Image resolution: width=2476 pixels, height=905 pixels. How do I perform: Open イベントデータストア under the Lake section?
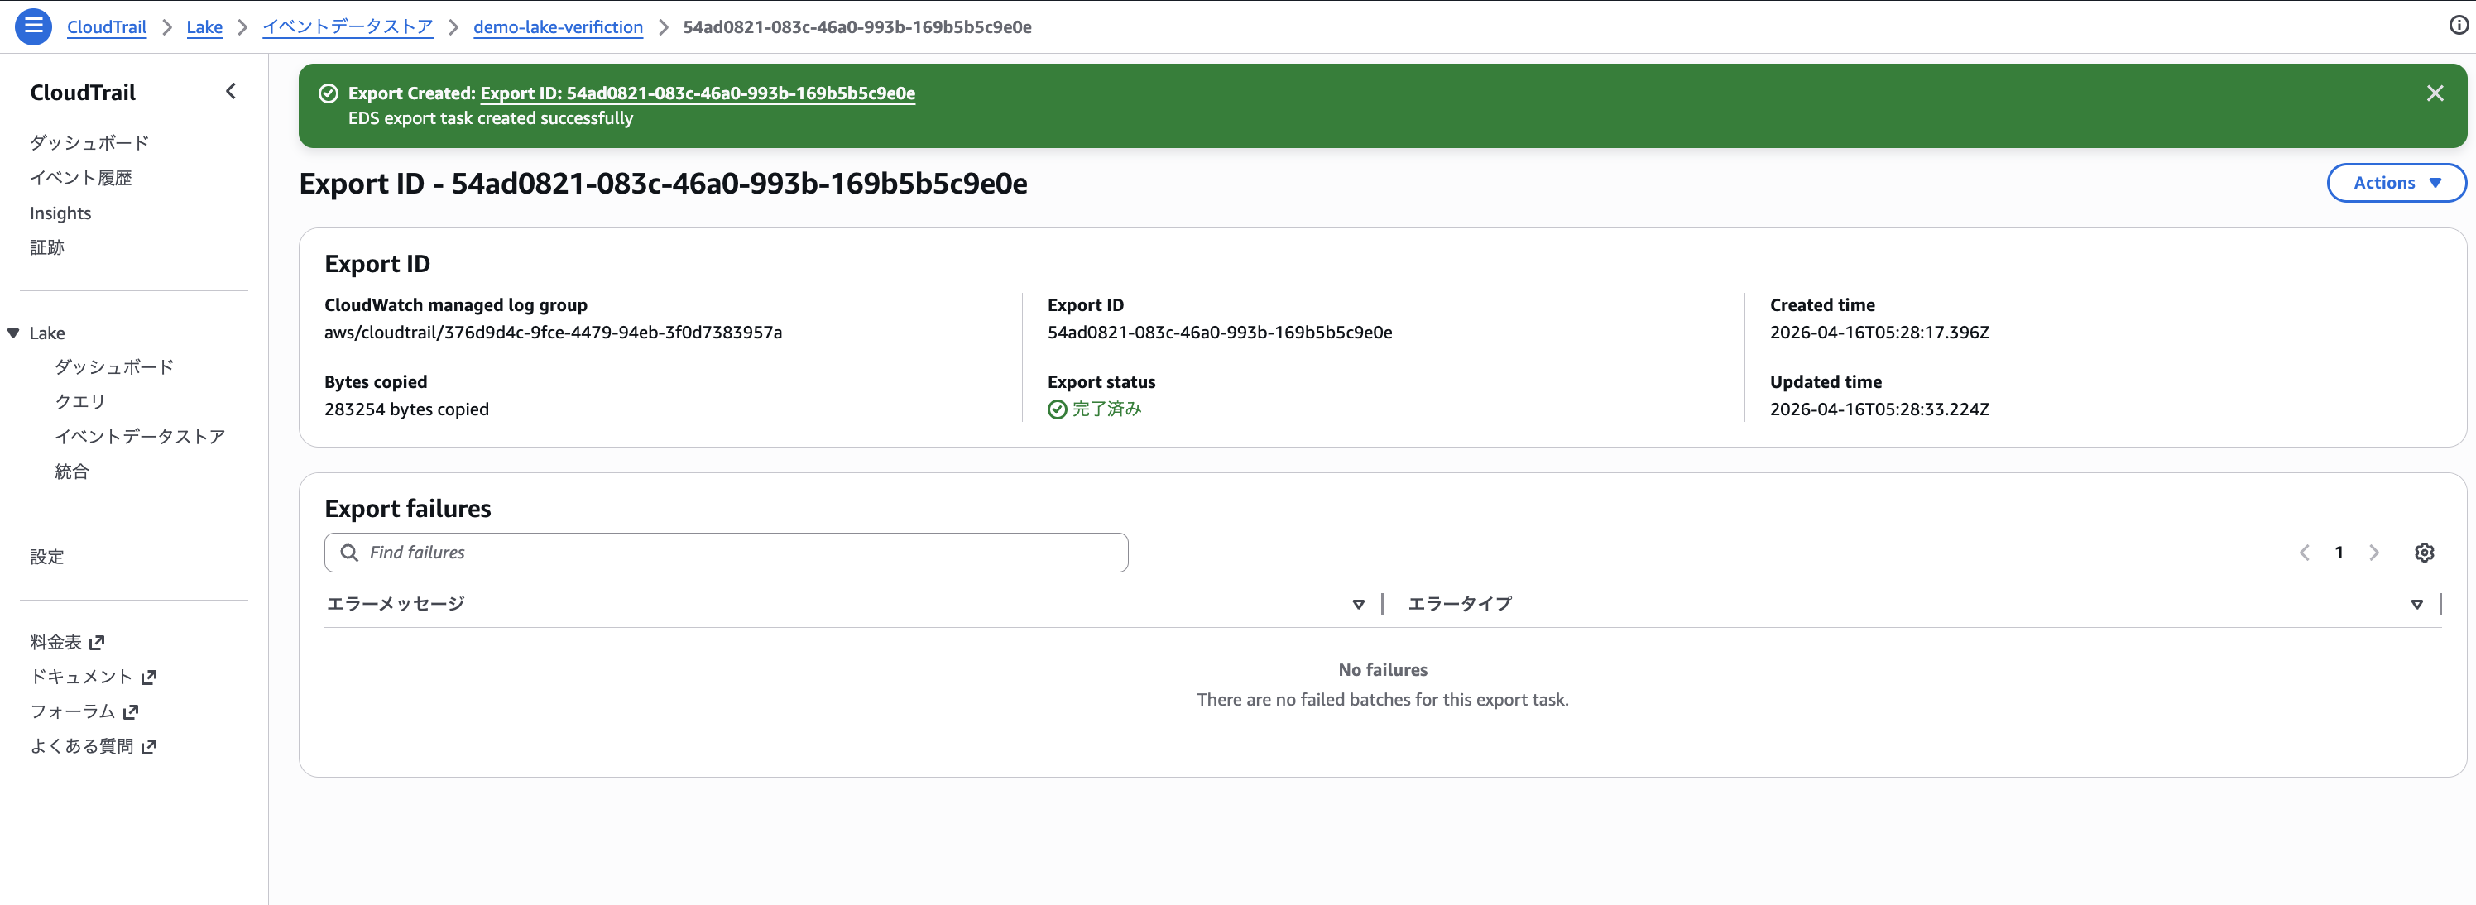(139, 436)
